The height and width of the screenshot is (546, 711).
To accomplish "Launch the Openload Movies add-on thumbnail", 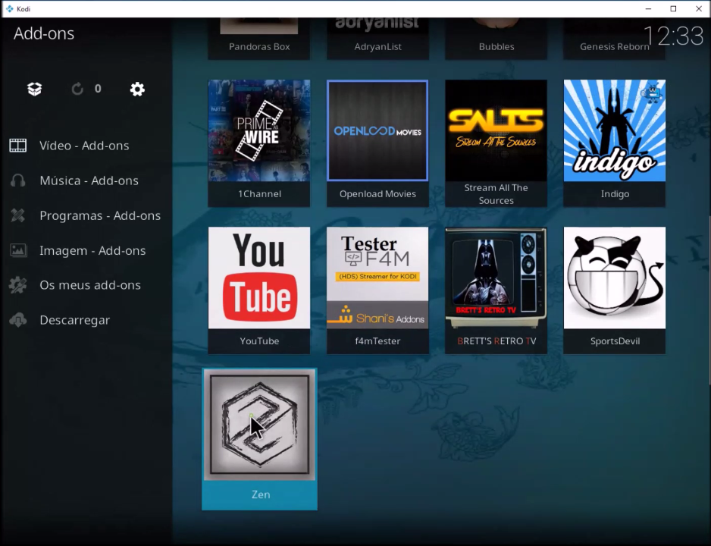I will (377, 130).
